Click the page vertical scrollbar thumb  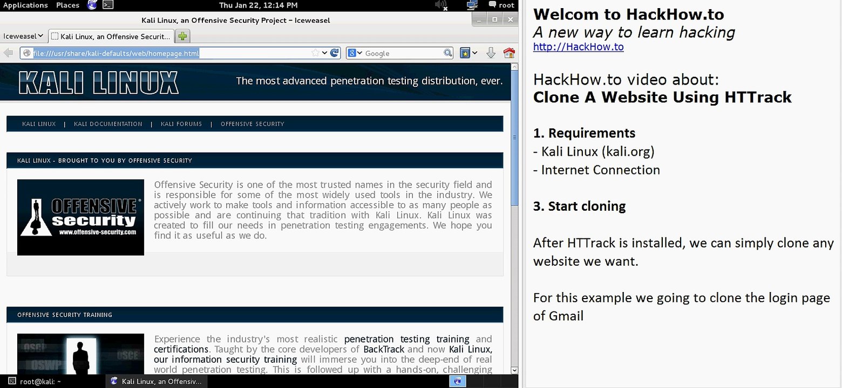pos(514,138)
